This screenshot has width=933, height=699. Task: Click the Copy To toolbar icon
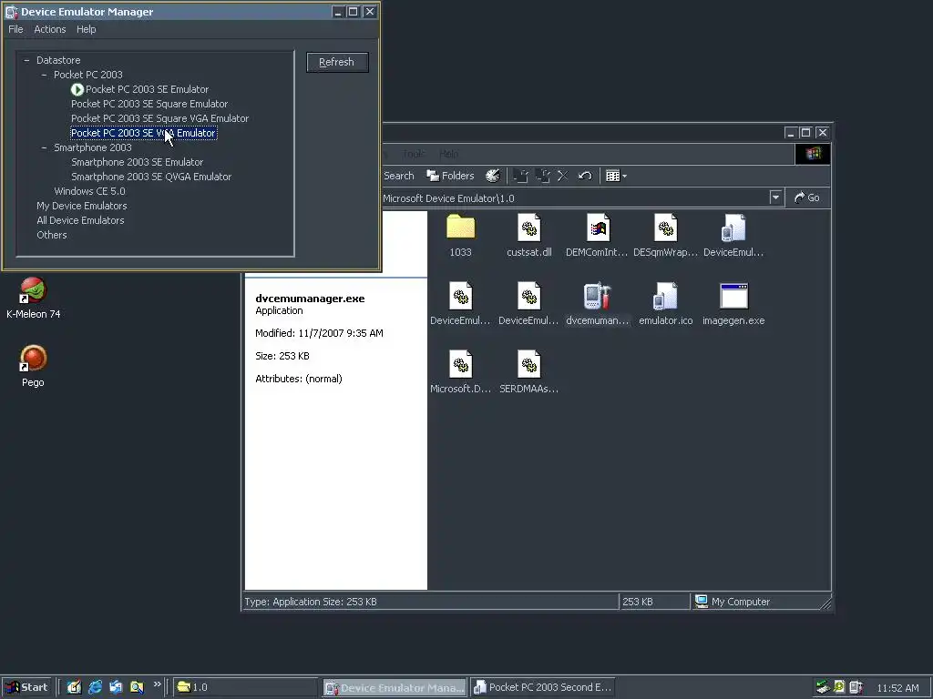[542, 176]
